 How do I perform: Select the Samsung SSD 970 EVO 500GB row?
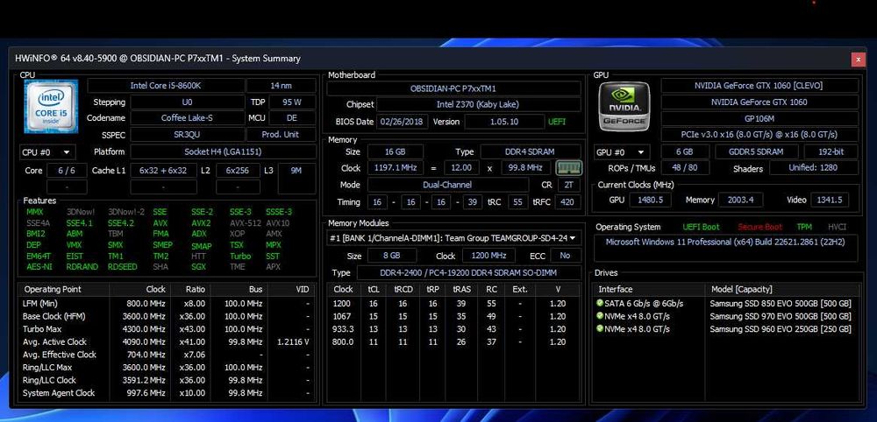click(726, 317)
